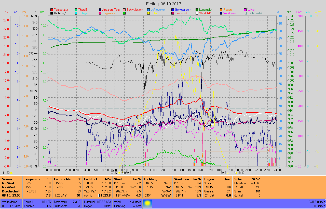Click the yellow icon next to 11:22
The width and height of the screenshot is (326, 209).
coord(11,173)
